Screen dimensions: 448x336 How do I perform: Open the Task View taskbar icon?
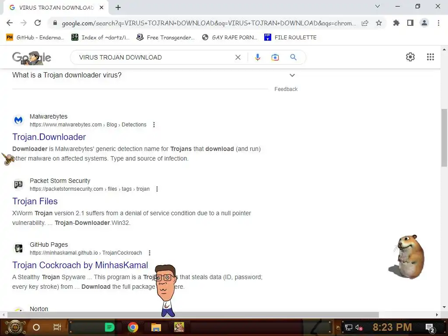point(57,327)
